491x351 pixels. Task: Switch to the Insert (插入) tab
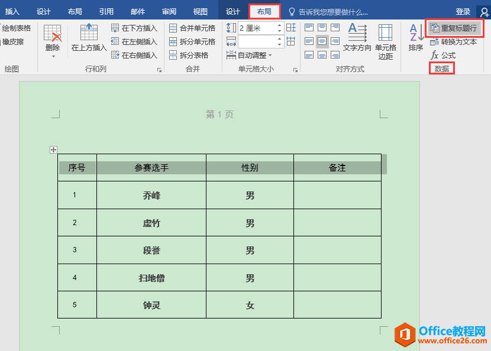pyautogui.click(x=12, y=12)
